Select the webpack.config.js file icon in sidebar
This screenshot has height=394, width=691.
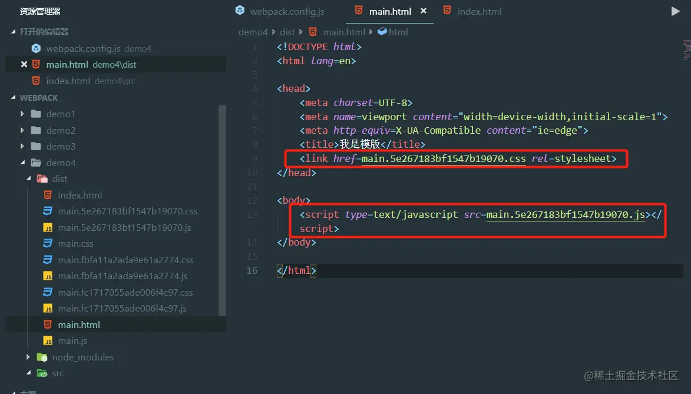click(35, 48)
